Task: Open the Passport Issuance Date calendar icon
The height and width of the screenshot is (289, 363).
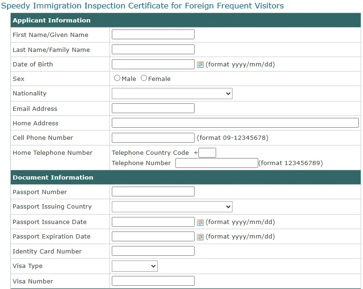Action: pyautogui.click(x=200, y=222)
